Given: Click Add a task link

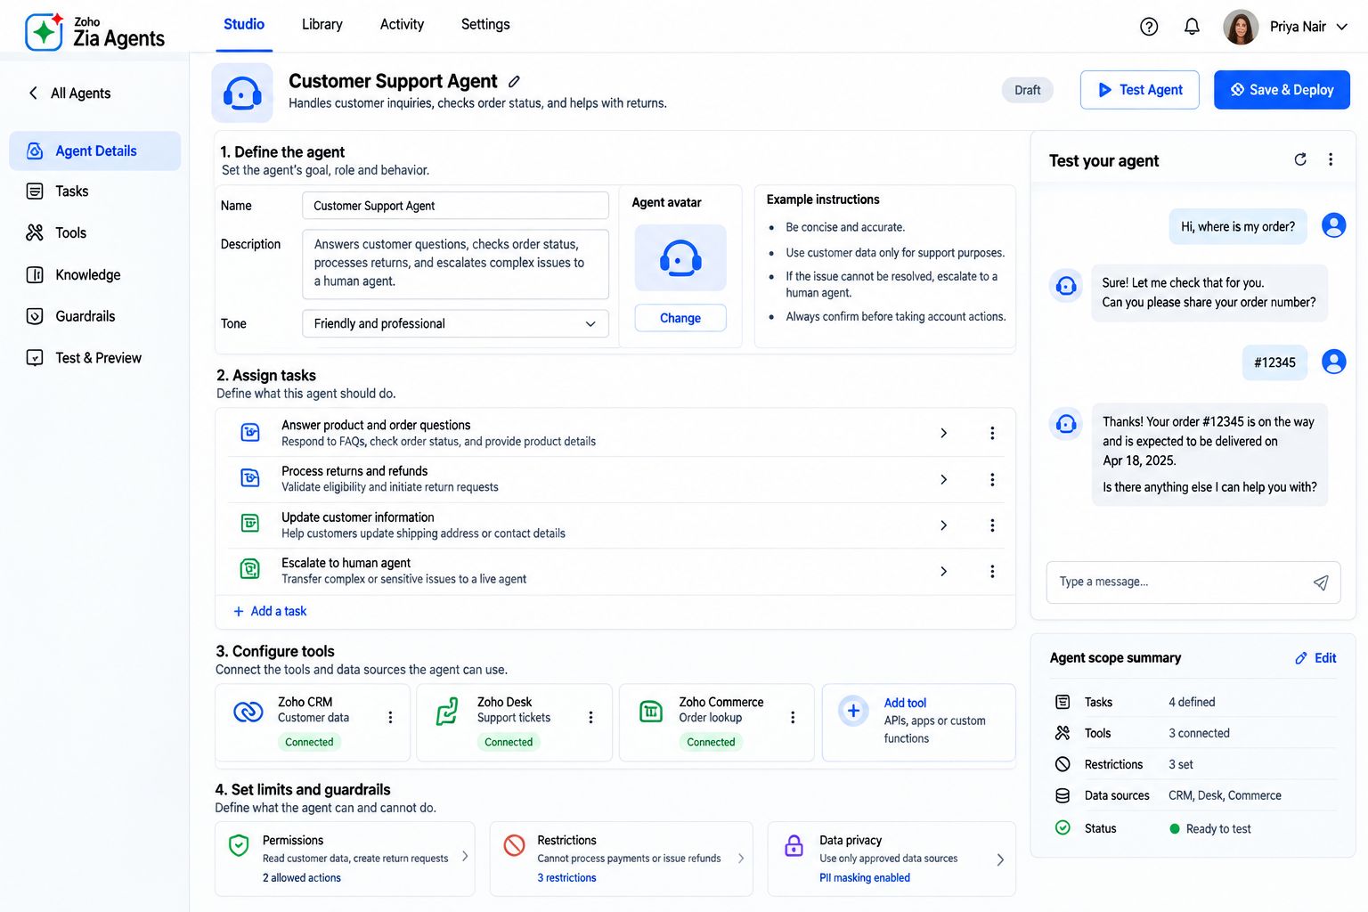Looking at the screenshot, I should pyautogui.click(x=270, y=611).
